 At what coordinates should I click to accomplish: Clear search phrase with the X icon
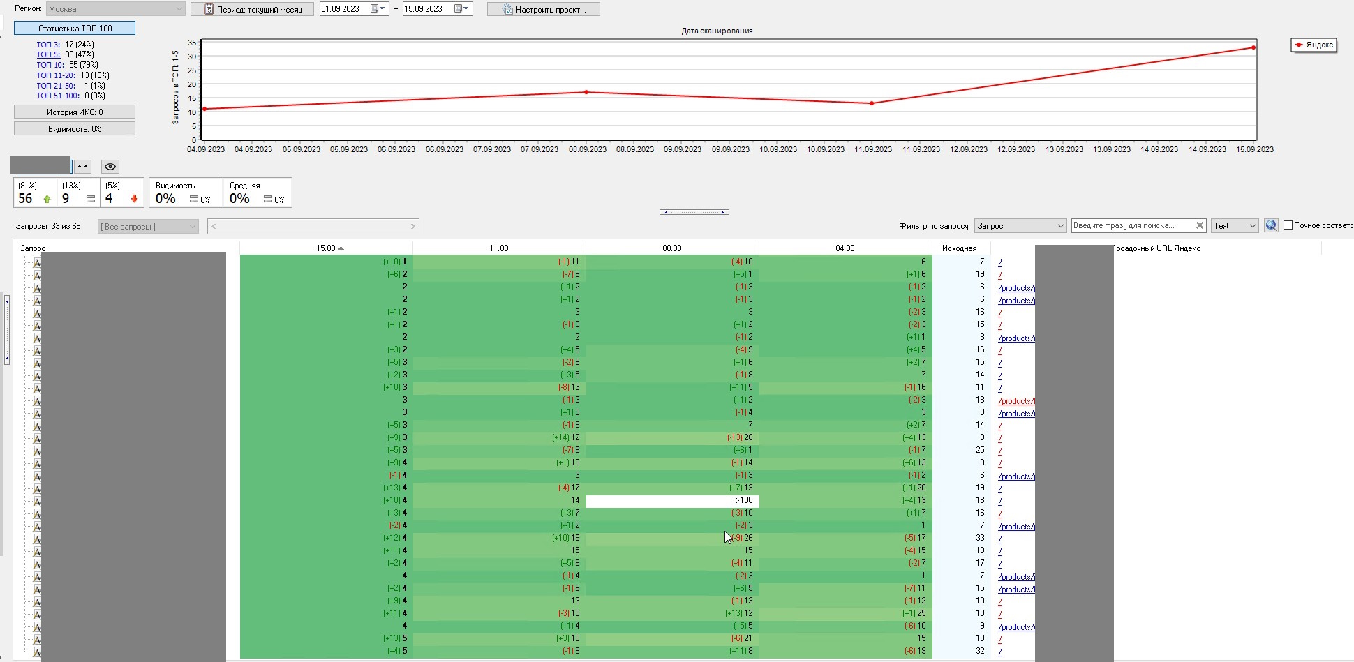click(1200, 225)
